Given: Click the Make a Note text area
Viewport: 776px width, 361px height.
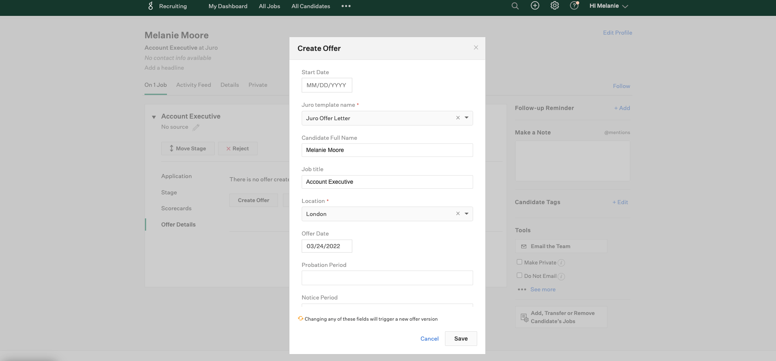Looking at the screenshot, I should 572,161.
